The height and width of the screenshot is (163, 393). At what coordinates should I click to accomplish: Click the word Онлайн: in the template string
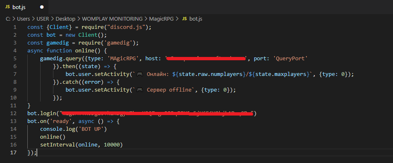pyautogui.click(x=158, y=74)
